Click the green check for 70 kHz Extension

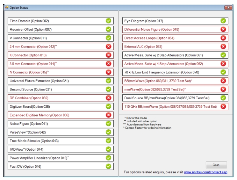point(223,72)
